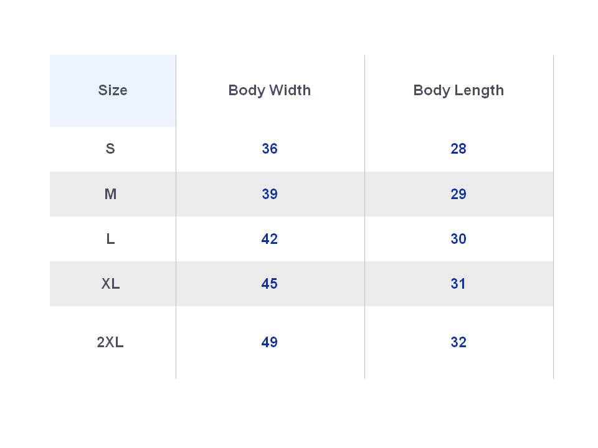Click body length value 32
This screenshot has height=448, width=598.
click(458, 342)
